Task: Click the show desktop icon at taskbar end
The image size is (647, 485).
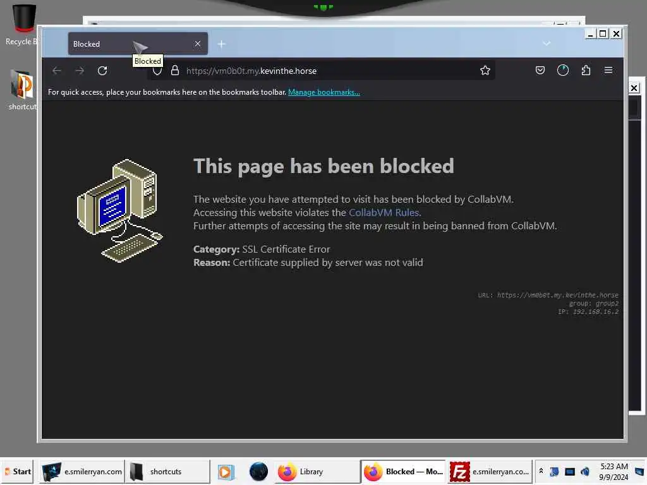Action: pyautogui.click(x=639, y=471)
